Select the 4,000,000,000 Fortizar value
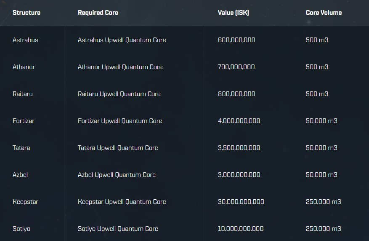 point(239,121)
